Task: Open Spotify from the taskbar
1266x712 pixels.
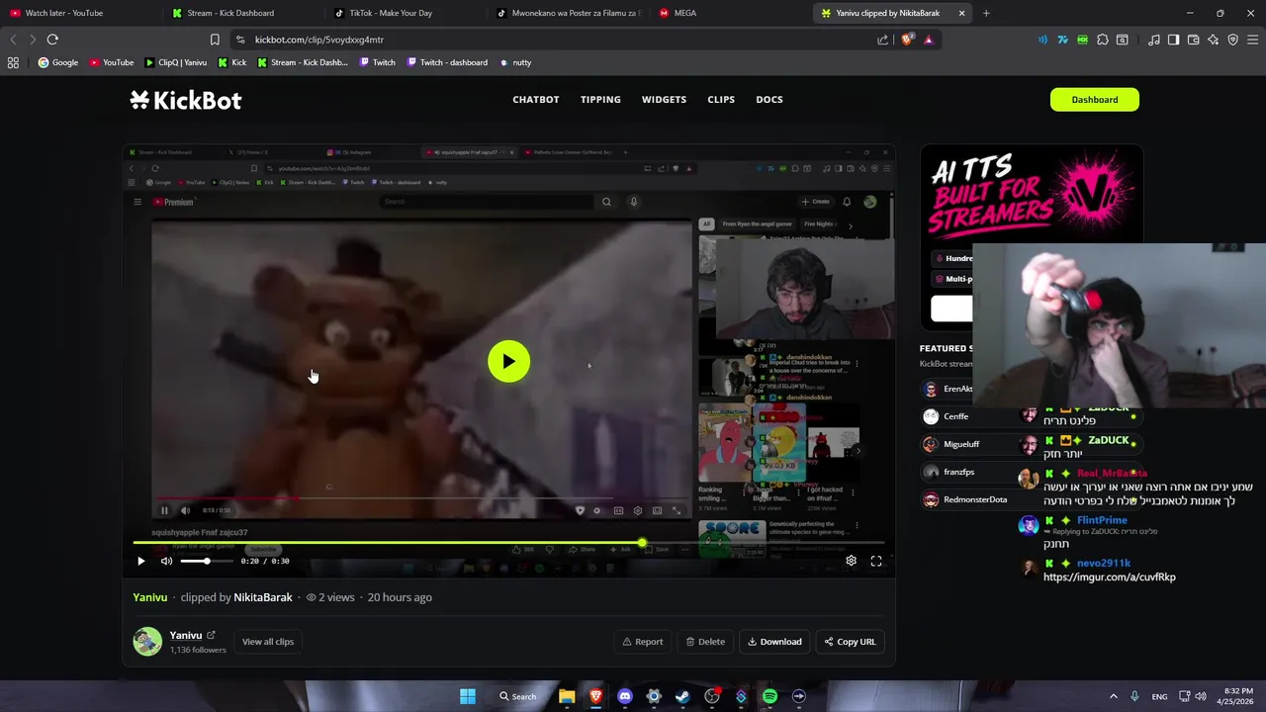Action: tap(769, 696)
